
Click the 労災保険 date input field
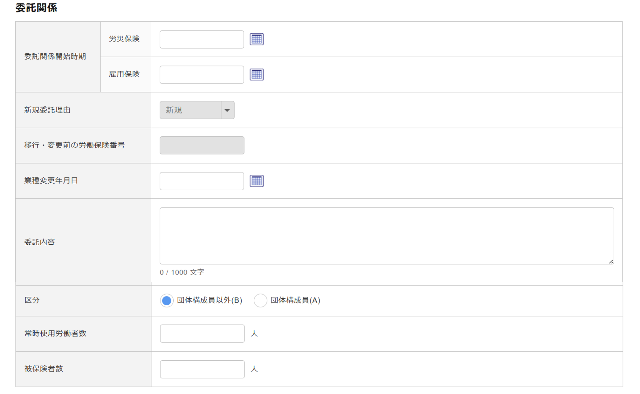[x=202, y=39]
